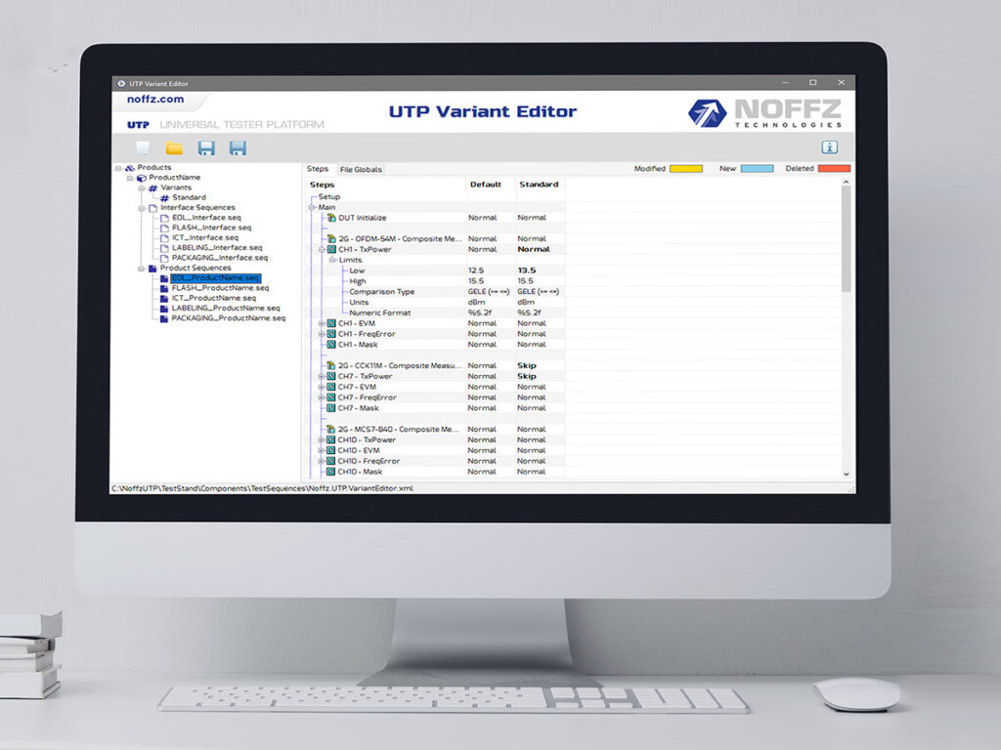Click the UTP Variant Editor title bar app icon

(x=121, y=84)
